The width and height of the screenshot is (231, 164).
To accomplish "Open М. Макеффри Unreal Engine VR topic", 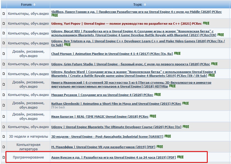I will (103, 147).
